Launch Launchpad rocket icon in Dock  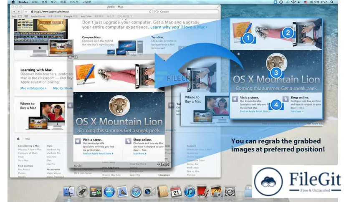coord(82,191)
